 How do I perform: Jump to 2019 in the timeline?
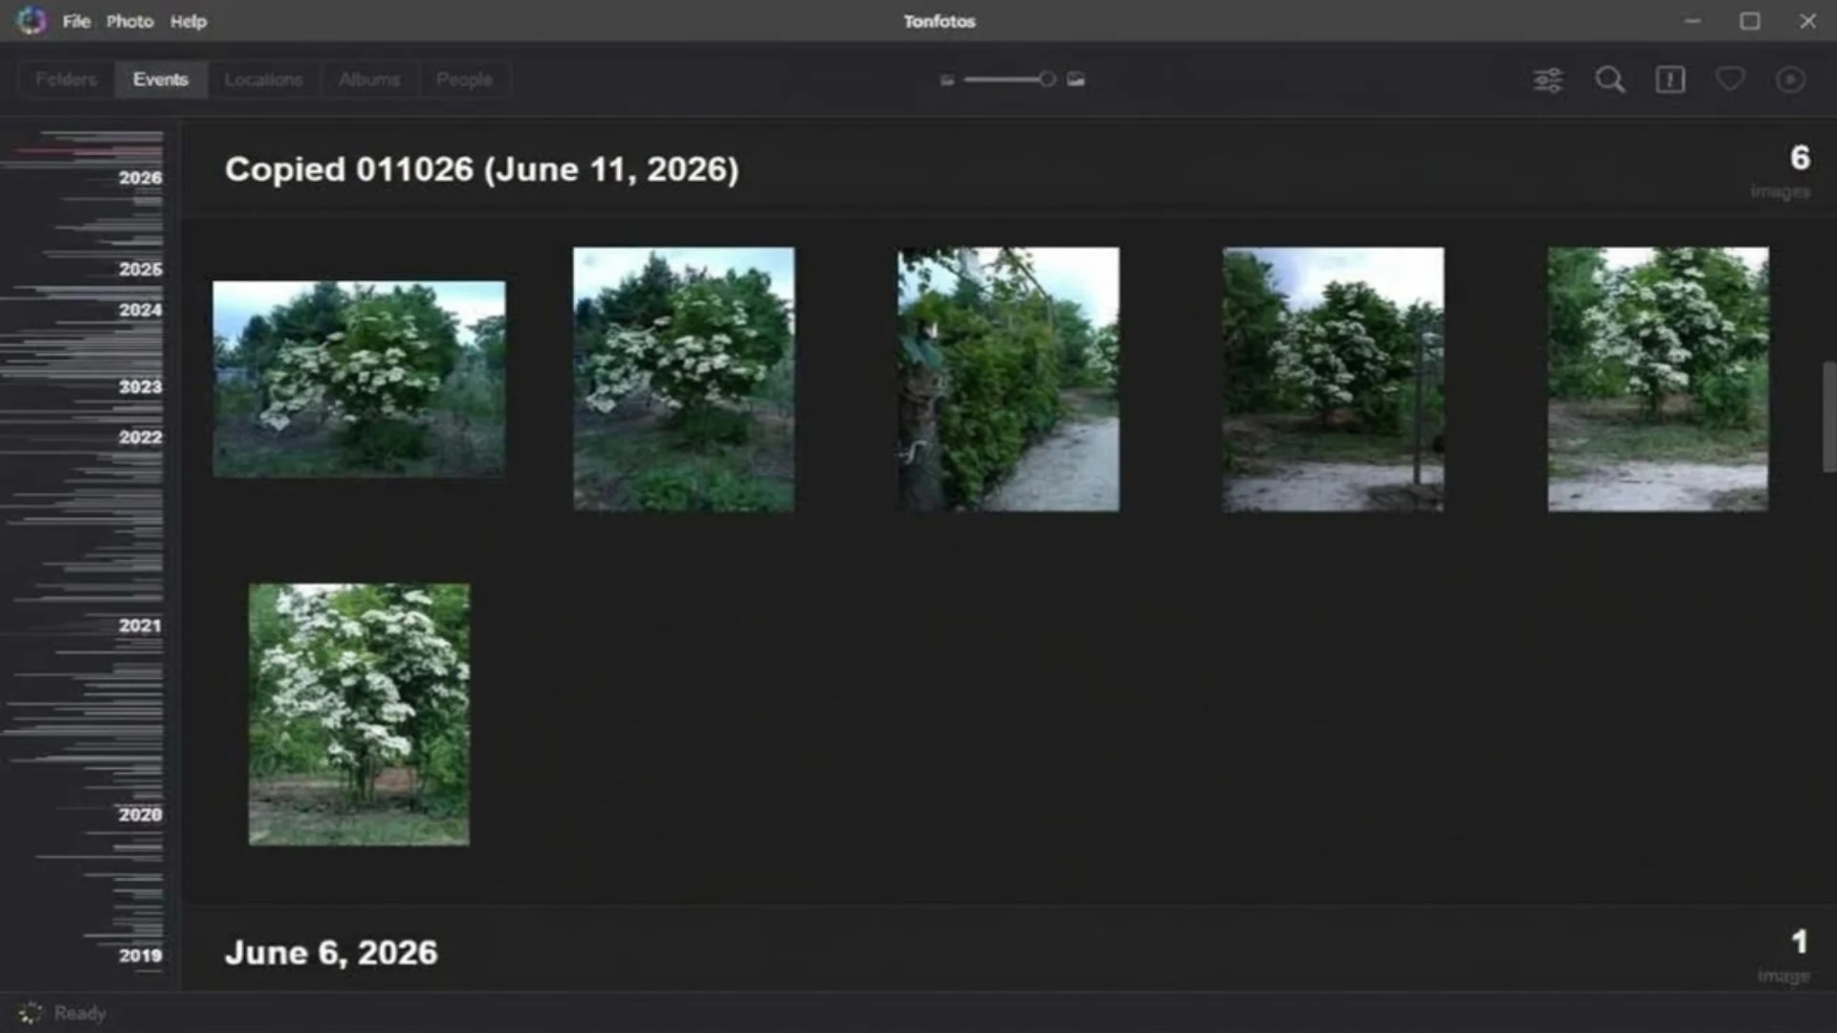[141, 956]
